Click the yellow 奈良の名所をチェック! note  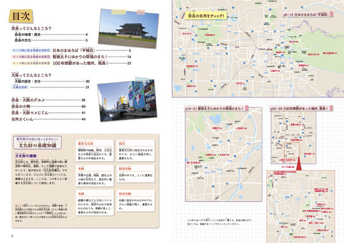[x=206, y=16]
